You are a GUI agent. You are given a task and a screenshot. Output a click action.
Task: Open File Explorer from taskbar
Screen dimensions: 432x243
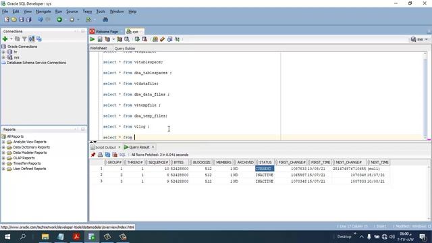coord(45,237)
